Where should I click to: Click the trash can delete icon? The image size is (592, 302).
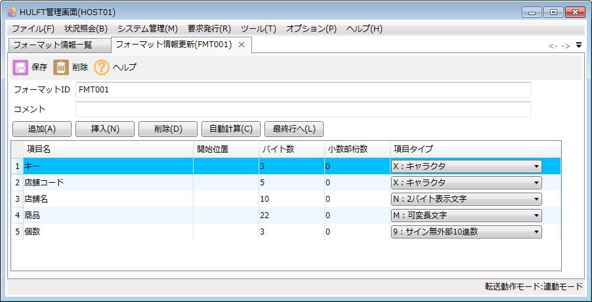click(61, 67)
